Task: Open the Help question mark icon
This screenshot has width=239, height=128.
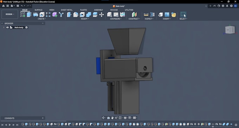Action: pyautogui.click(x=231, y=6)
